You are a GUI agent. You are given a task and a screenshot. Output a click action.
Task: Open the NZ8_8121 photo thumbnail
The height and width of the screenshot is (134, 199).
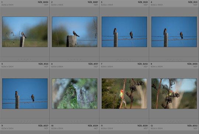click(x=174, y=32)
